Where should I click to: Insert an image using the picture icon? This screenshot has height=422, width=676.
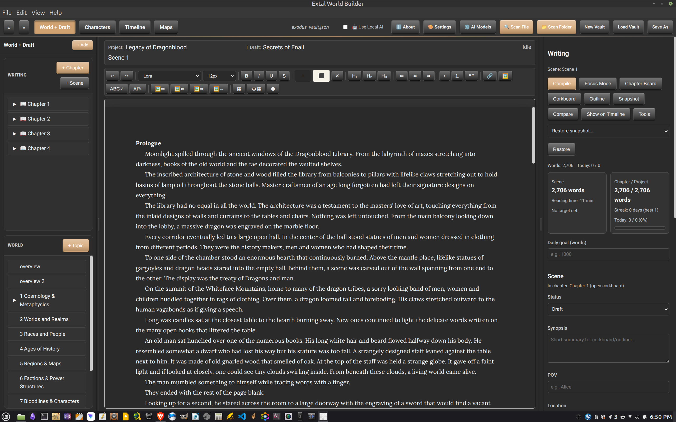coord(505,76)
